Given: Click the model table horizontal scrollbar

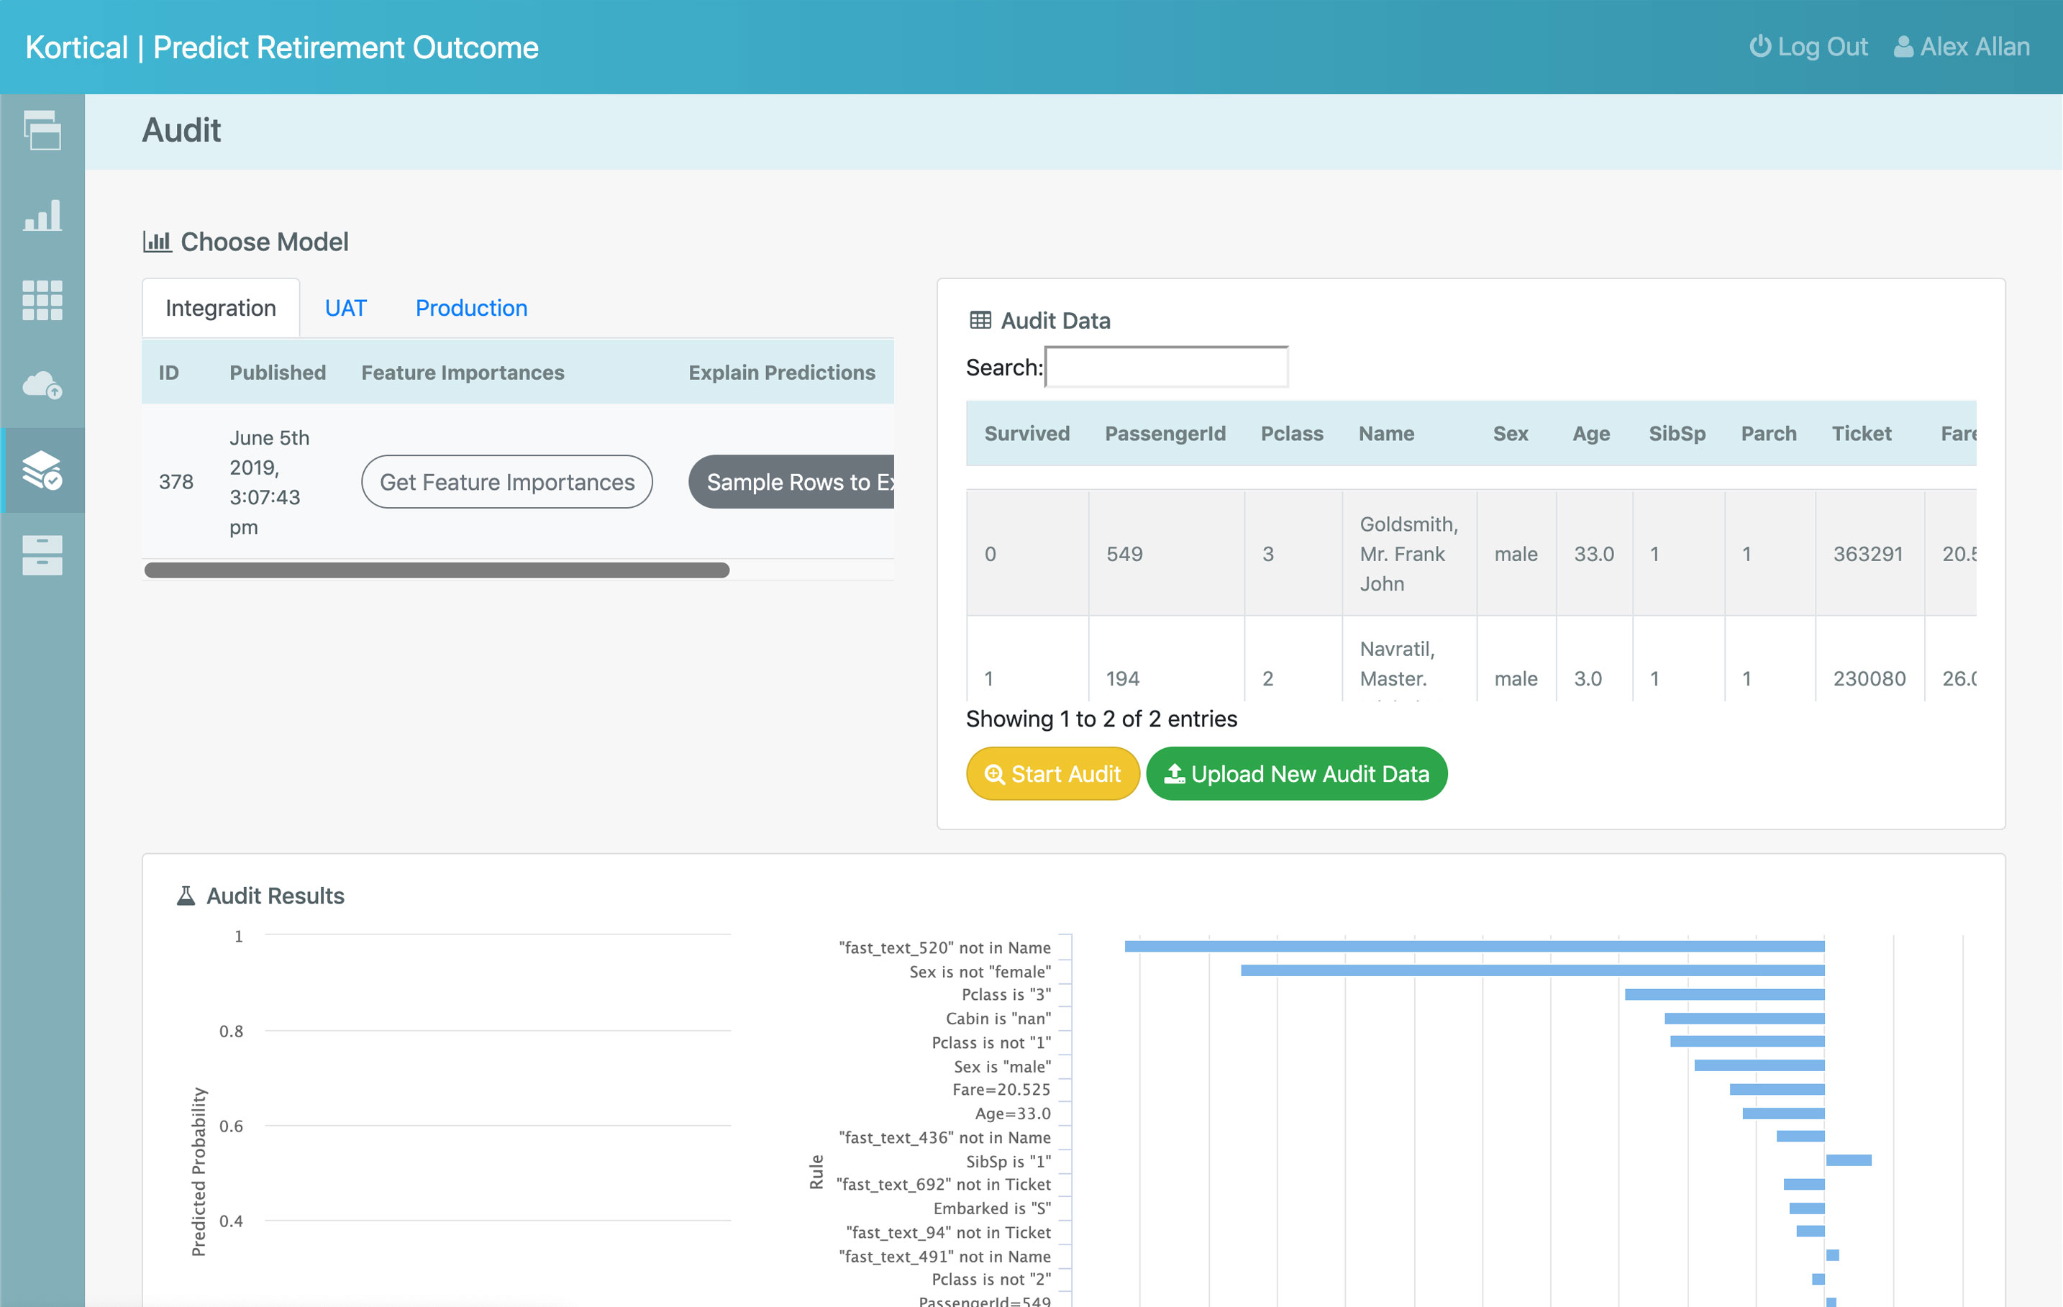Looking at the screenshot, I should [436, 570].
